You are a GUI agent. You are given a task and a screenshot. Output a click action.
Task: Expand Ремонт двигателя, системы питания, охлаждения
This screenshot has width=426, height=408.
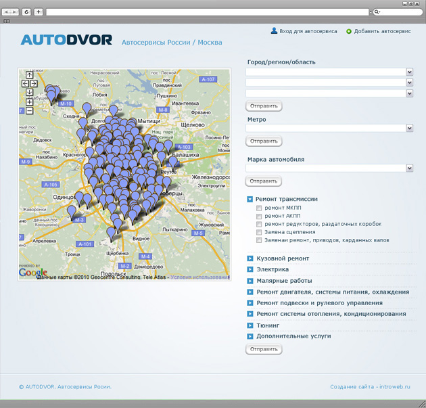250,292
